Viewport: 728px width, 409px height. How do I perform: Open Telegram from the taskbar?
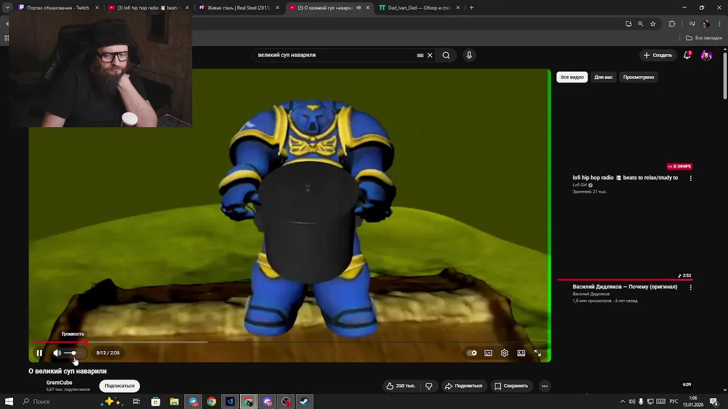pos(193,402)
